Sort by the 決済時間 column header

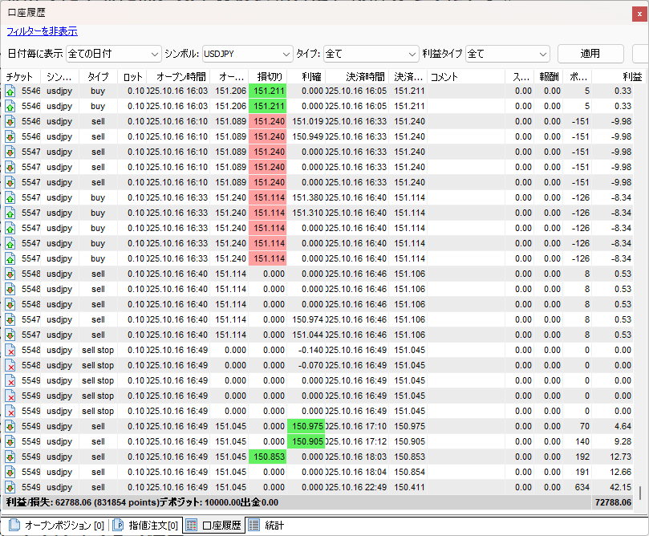pyautogui.click(x=365, y=77)
